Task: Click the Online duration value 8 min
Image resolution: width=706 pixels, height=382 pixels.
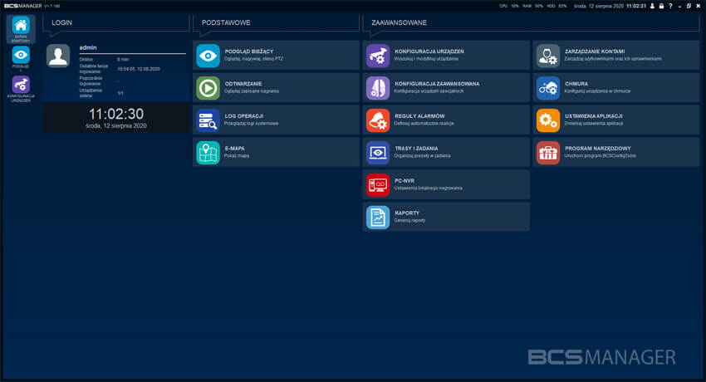Action: [x=123, y=60]
